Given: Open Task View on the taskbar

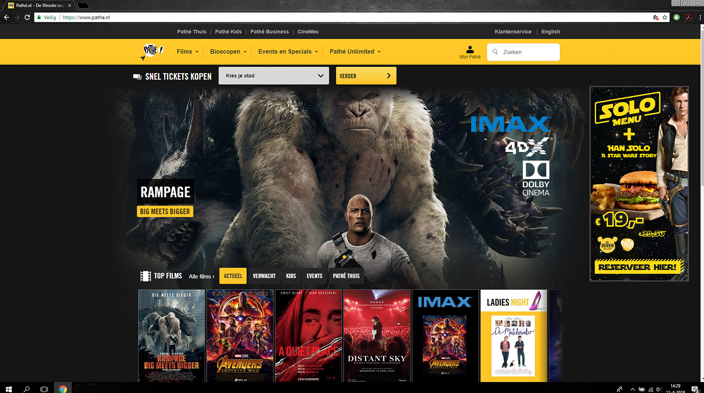Looking at the screenshot, I should (44, 389).
